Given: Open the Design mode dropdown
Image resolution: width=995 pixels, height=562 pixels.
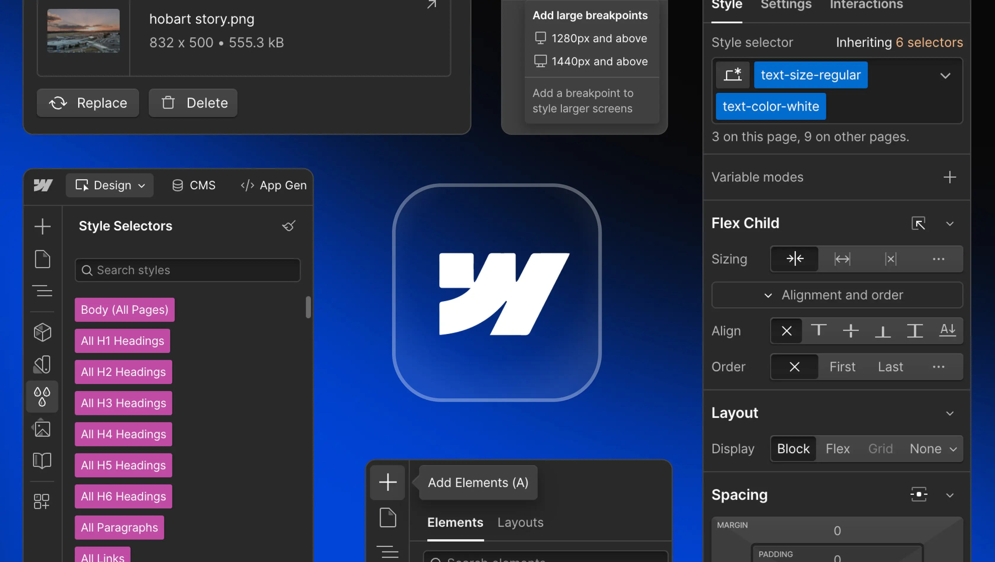Looking at the screenshot, I should [x=110, y=185].
